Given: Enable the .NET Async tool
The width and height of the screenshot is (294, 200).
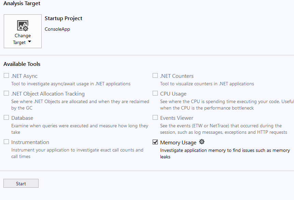Looking at the screenshot, I should coord(6,75).
